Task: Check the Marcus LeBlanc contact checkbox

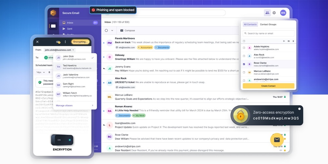Action: 244,72
